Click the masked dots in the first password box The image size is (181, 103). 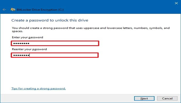tap(21, 44)
